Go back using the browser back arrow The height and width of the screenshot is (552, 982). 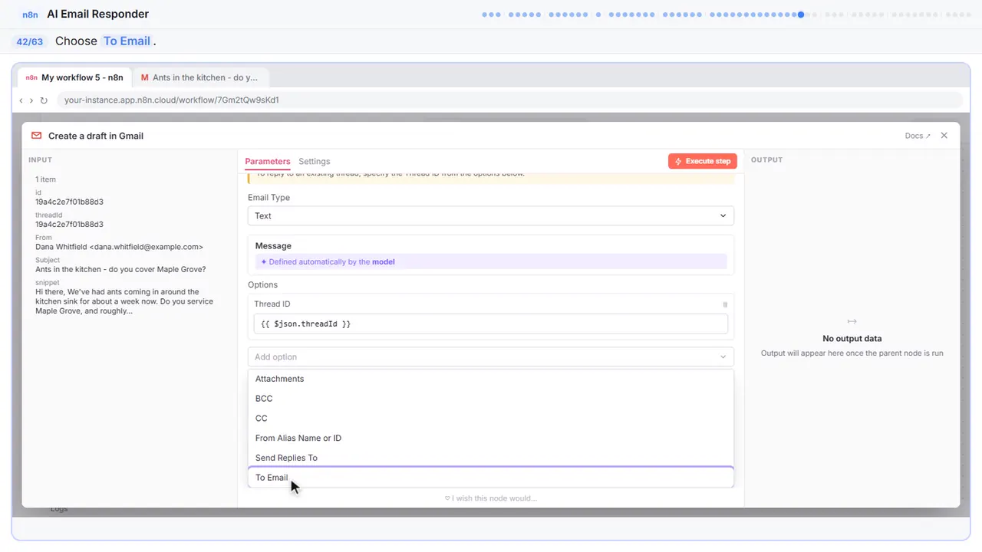(21, 100)
